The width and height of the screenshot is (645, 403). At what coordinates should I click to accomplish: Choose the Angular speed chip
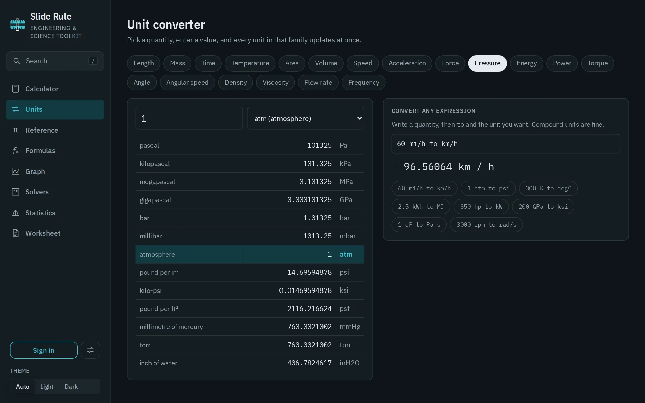pyautogui.click(x=187, y=83)
